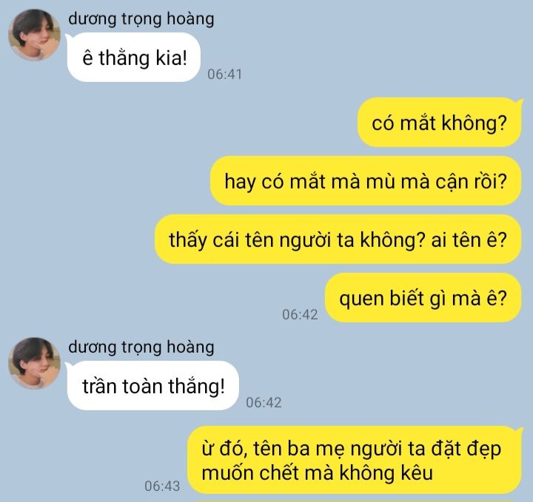
Task: Tap "ai tên ê?" text in yellow bubble
Action: click(469, 240)
